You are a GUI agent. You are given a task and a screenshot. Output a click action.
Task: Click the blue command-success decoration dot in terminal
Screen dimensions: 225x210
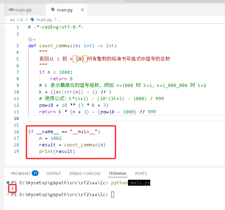point(8,183)
